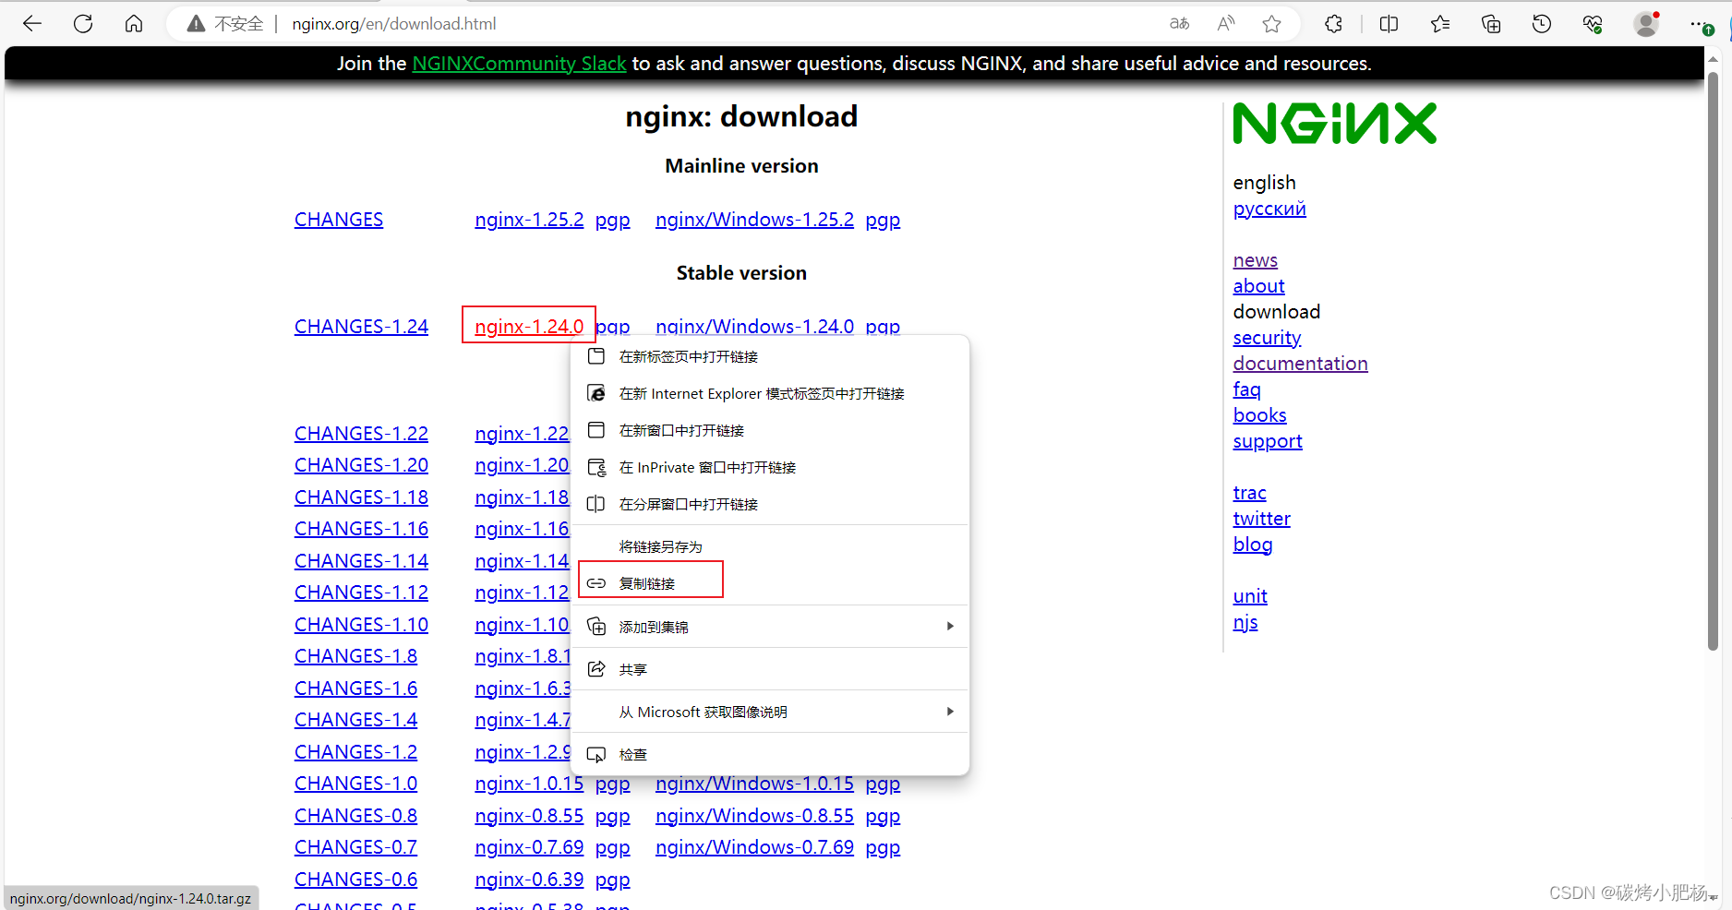Open the browser settings and more menu
This screenshot has width=1732, height=910.
pos(1701,24)
